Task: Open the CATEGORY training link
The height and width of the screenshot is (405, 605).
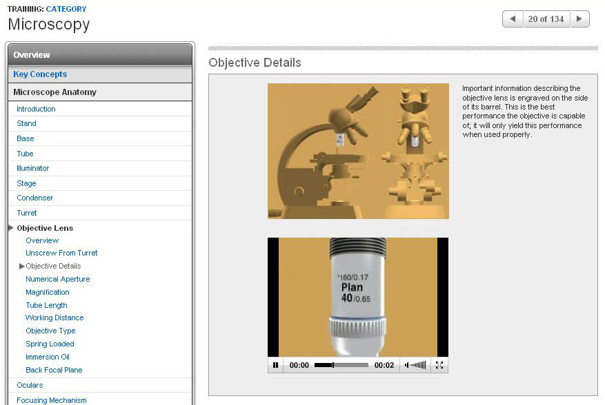Action: click(66, 8)
